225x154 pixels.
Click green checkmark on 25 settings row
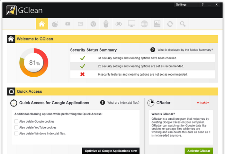click(83, 66)
